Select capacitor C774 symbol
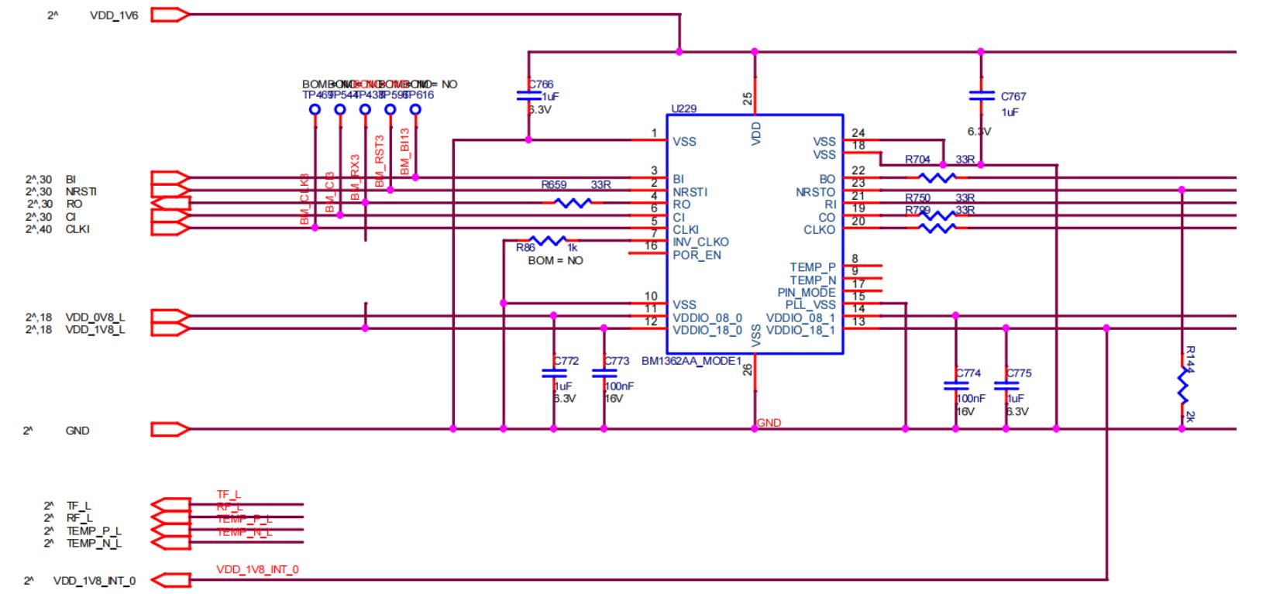Viewport: 1266px width, 594px height. [x=955, y=385]
